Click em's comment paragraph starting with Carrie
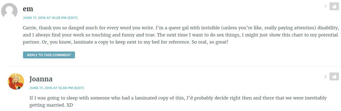 click(181, 35)
